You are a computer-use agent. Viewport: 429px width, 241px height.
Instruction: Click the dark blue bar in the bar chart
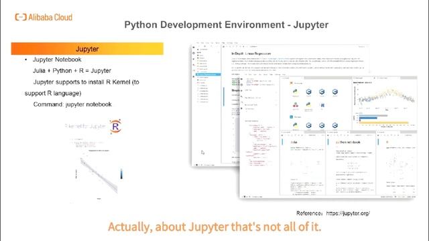coord(368,118)
